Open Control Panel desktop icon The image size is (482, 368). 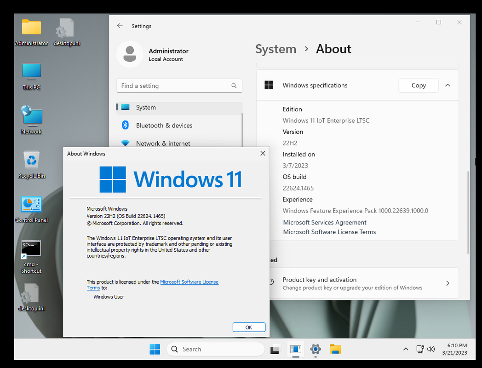[31, 209]
